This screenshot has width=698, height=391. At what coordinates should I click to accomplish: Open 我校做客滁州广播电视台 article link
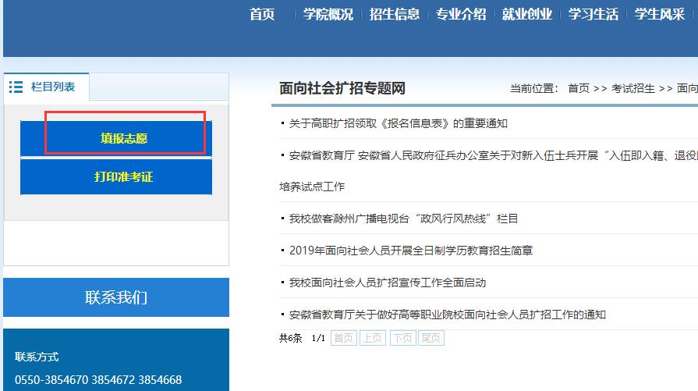(x=403, y=219)
